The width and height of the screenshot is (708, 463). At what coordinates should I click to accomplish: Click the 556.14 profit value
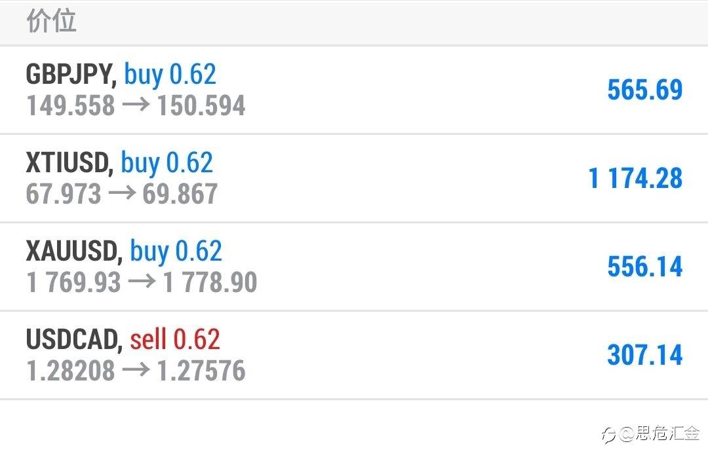pos(645,267)
